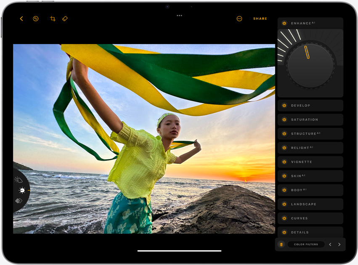Click the Share button
The height and width of the screenshot is (265, 358).
pyautogui.click(x=260, y=19)
